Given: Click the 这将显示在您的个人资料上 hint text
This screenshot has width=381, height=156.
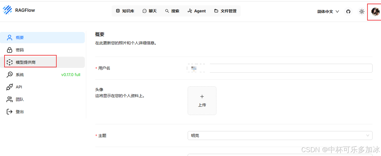Looking at the screenshot, I should [120, 96].
